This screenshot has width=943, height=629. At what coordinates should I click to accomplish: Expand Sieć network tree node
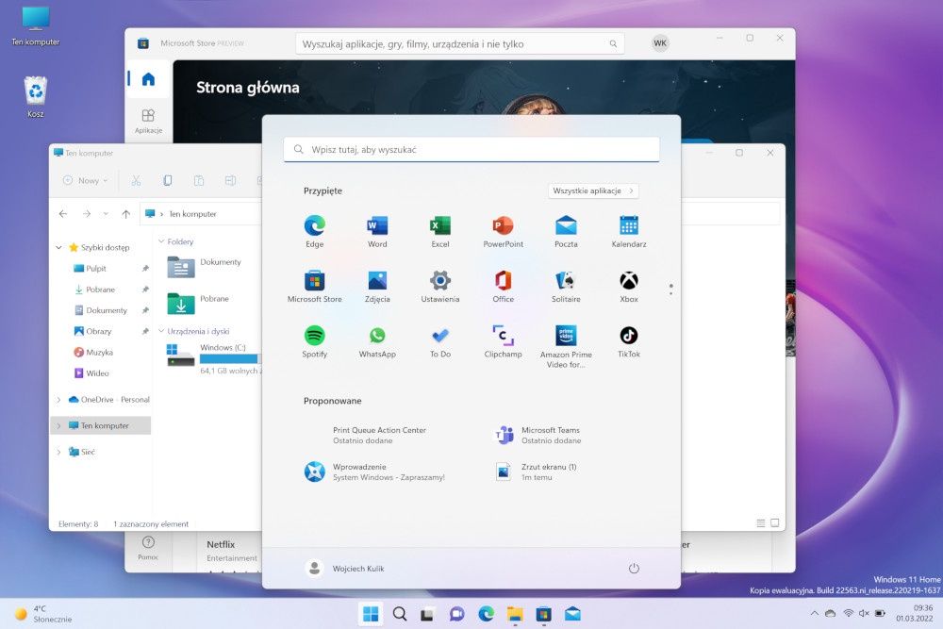tap(58, 452)
